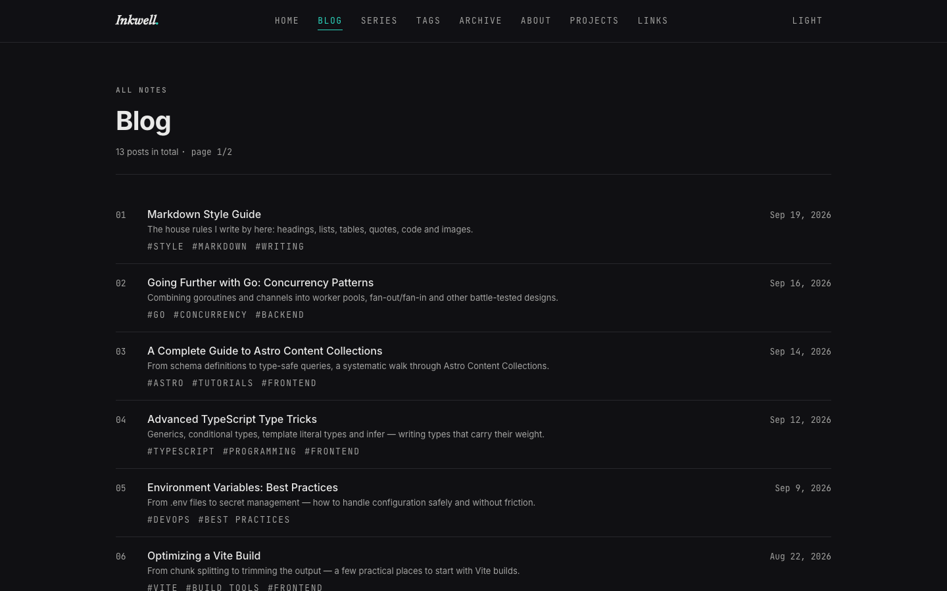Open the Archive nav item
Screen dimensions: 947x591
481,21
